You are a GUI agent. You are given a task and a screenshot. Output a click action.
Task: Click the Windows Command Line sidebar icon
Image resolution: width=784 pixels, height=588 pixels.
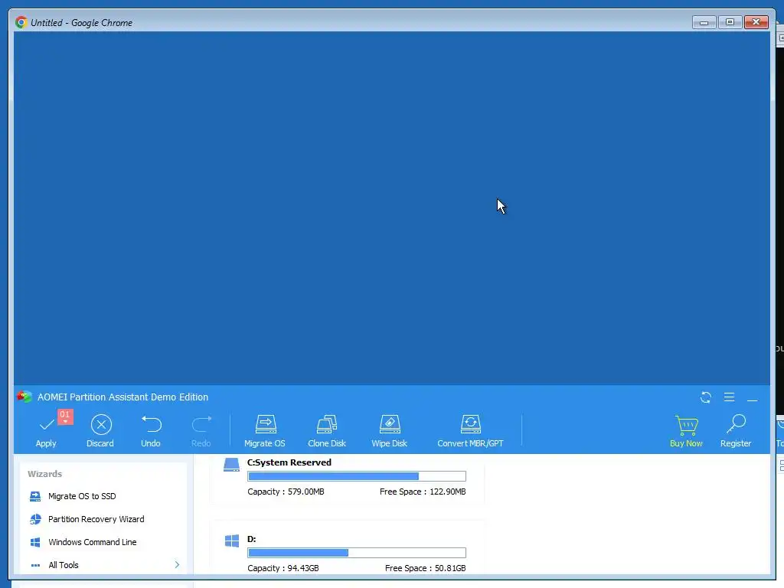pyautogui.click(x=35, y=543)
